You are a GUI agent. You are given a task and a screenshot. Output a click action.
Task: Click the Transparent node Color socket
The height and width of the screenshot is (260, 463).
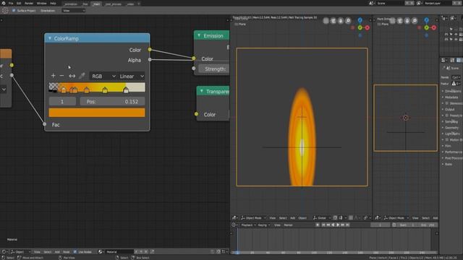point(197,114)
